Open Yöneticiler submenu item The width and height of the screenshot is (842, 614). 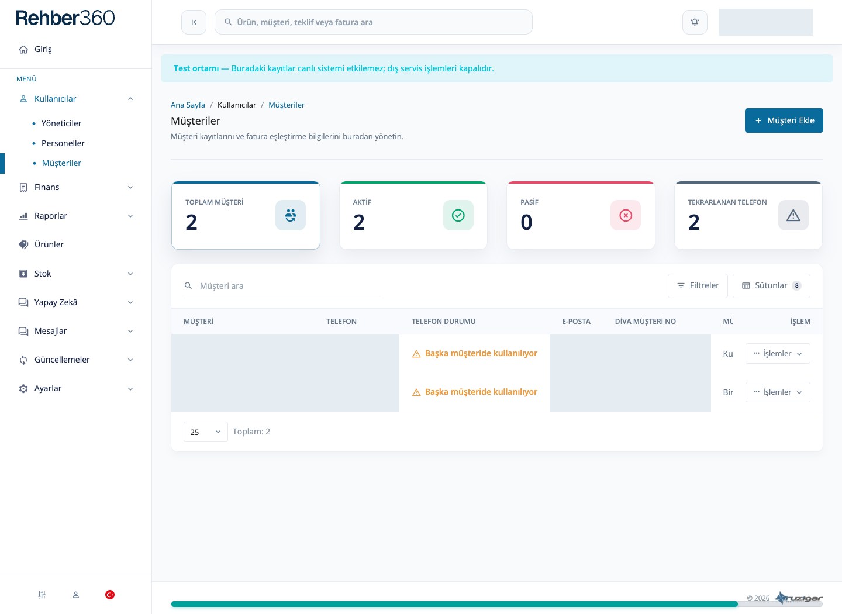[x=61, y=123]
